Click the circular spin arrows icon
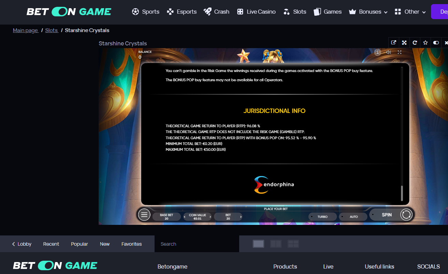 (x=406, y=215)
